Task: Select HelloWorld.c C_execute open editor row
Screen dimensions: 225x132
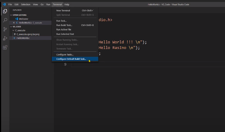Action: (30, 23)
